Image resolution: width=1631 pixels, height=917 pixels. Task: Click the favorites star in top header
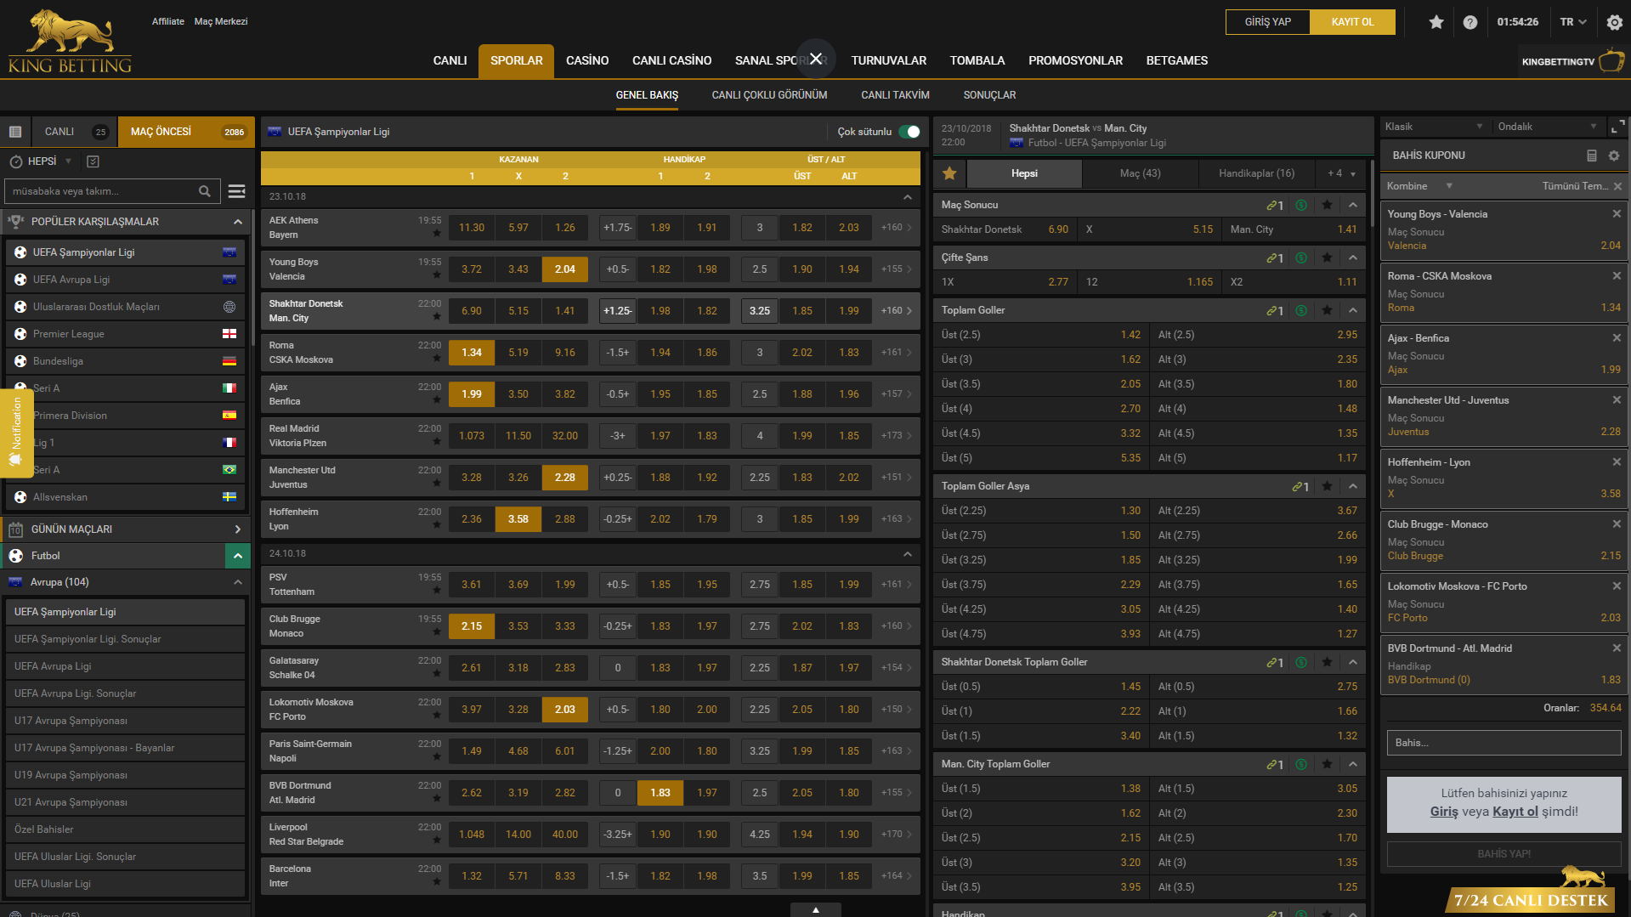1436,22
